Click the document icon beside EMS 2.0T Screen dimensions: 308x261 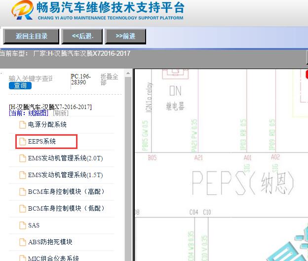(22, 158)
